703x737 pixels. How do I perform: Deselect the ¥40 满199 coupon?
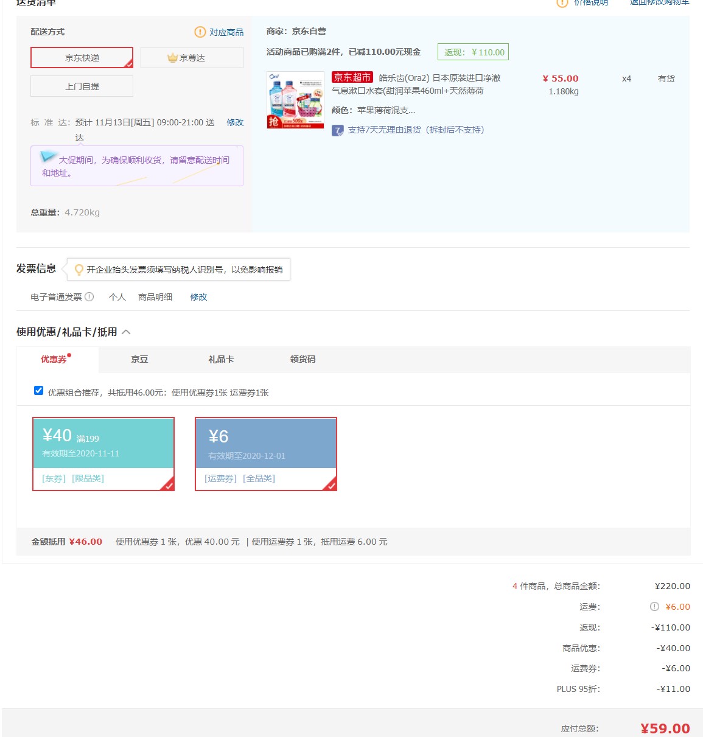pos(103,454)
